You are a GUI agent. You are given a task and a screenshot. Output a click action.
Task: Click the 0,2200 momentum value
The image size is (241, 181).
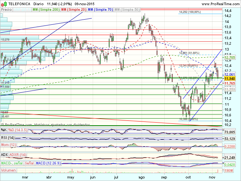(x=230, y=147)
